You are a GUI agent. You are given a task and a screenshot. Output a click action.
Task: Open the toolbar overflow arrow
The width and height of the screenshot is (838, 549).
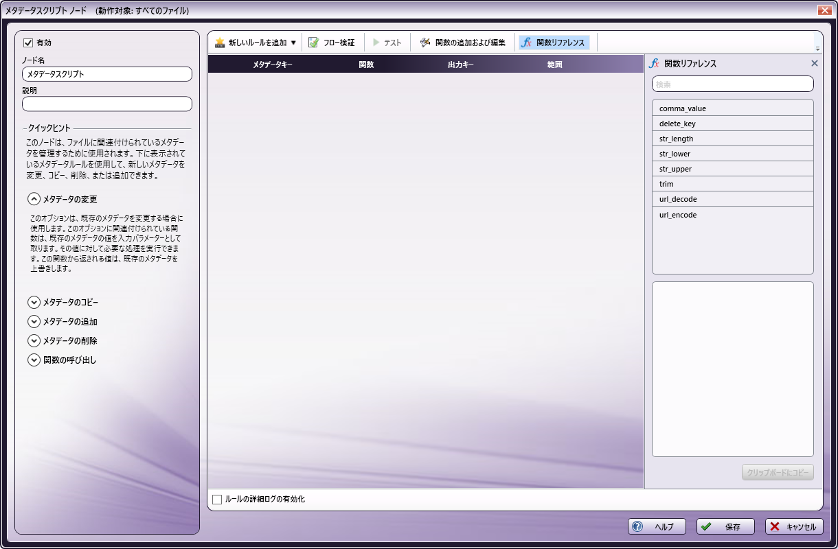coord(817,49)
